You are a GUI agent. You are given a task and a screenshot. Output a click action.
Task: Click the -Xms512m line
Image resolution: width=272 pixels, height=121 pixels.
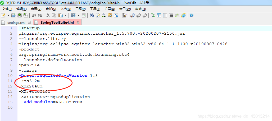29,81
